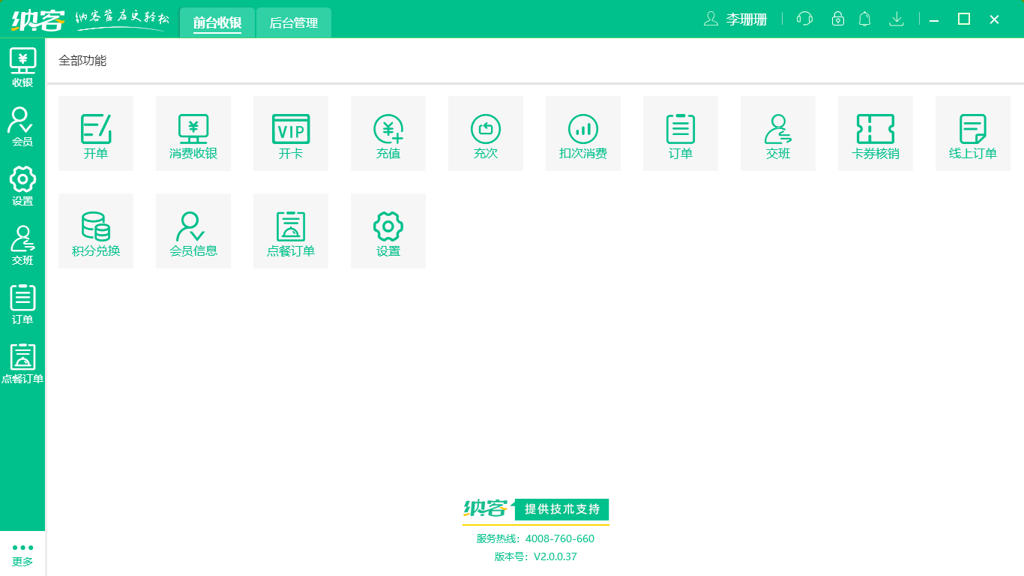Viewport: 1024px width, 576px height.
Task: Select the VIP 开卡 card-opening icon
Action: [x=291, y=133]
